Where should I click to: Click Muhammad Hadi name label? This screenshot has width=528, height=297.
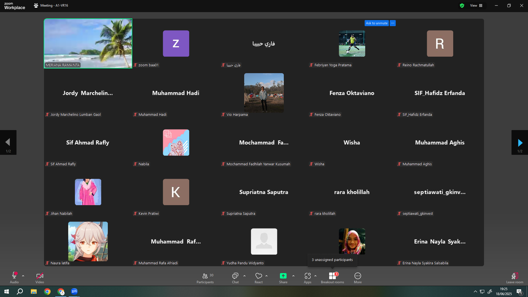point(152,114)
